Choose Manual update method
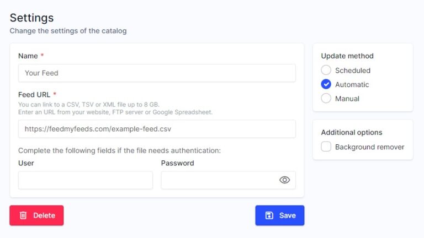This screenshot has width=424, height=238. (x=326, y=98)
